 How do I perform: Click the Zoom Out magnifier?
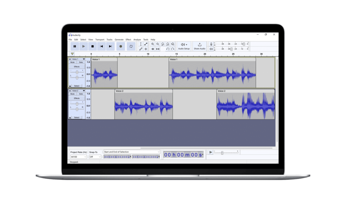click(158, 44)
